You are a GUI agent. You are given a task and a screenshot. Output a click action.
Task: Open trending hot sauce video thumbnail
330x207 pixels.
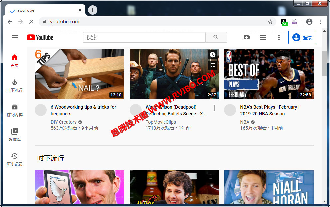(x=174, y=187)
